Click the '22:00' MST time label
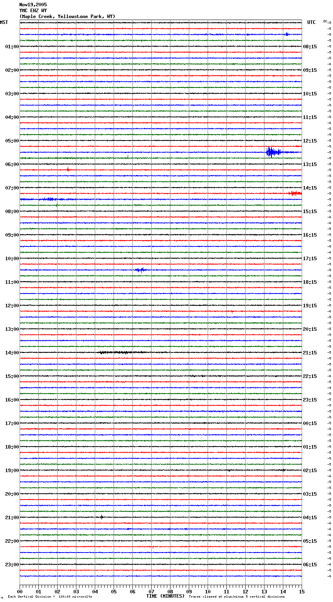This screenshot has width=333, height=602. coord(12,541)
